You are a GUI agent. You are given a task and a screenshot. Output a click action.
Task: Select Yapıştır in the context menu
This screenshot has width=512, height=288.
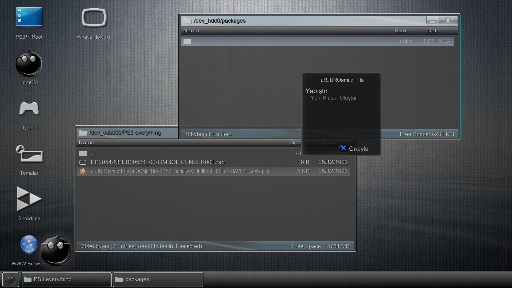pos(317,91)
